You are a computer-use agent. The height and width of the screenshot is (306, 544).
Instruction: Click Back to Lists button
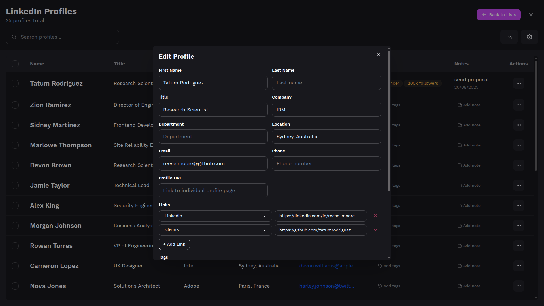click(498, 15)
